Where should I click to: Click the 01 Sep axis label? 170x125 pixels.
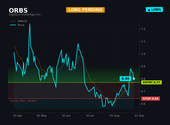[x=139, y=116]
